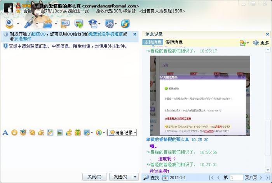272x183 pixels.
Task: Click the 免费发送手机短信 link
Action: coord(106,34)
